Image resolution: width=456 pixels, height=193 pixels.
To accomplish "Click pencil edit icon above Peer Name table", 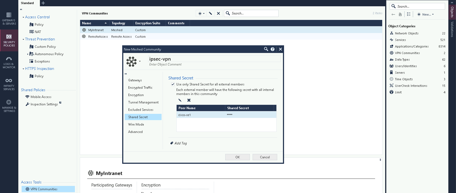I will [180, 100].
